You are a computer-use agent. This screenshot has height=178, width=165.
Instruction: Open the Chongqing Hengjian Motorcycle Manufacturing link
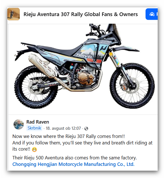[73, 164]
